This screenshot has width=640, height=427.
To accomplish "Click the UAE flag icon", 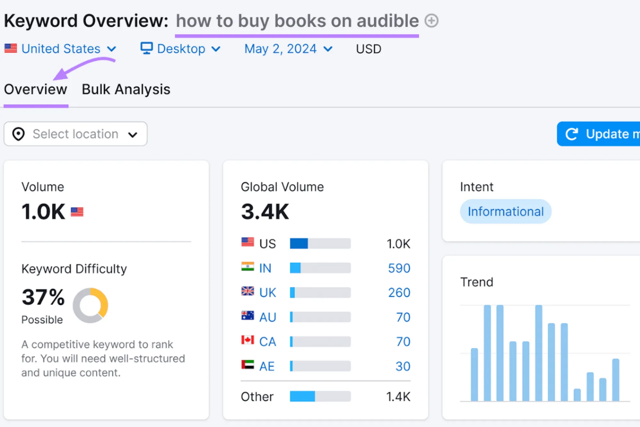I will [x=248, y=365].
